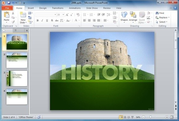The image size is (179, 121).
Task: Click the Save icon in quick access toolbar
Action: click(x=9, y=3)
